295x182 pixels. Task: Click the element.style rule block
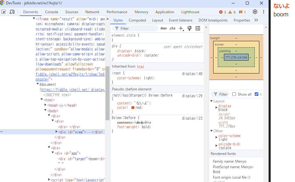pyautogui.click(x=157, y=38)
